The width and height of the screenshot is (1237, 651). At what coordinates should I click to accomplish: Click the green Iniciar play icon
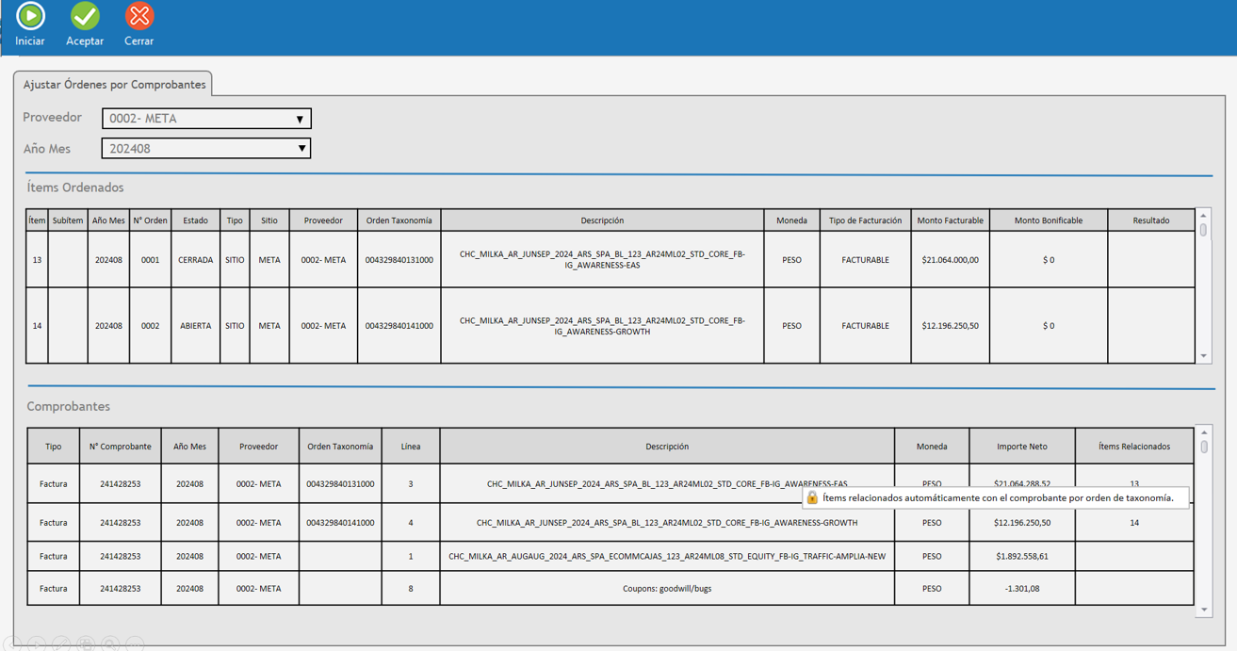point(30,16)
